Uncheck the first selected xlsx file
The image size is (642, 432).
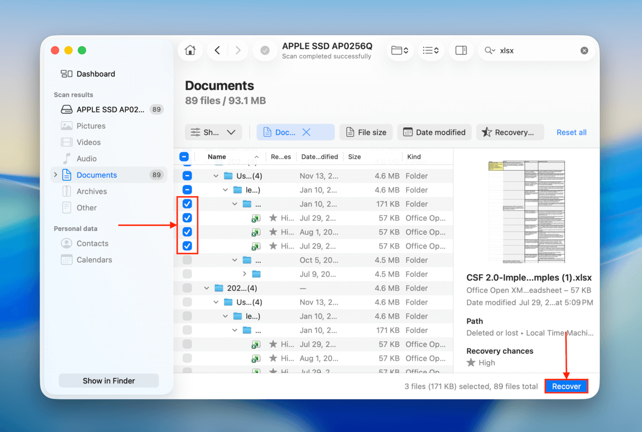point(187,218)
